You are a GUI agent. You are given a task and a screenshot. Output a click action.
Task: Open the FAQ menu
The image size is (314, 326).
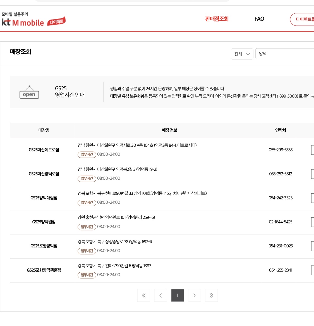(x=259, y=19)
